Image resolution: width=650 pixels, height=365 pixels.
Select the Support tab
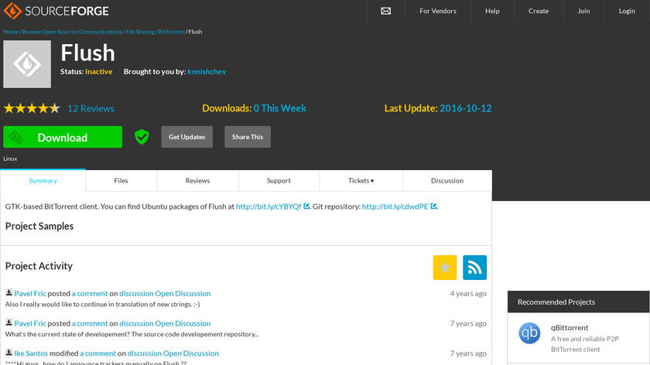[x=279, y=181]
